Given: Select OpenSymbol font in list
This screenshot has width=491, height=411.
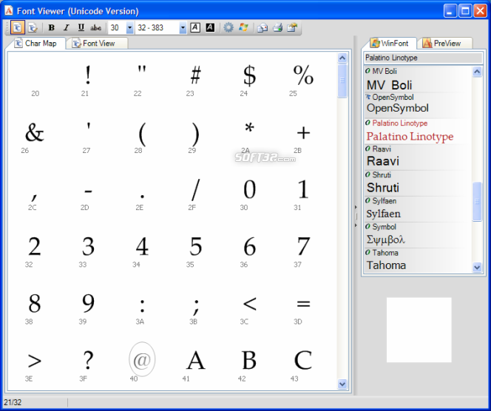Looking at the screenshot, I should click(418, 105).
